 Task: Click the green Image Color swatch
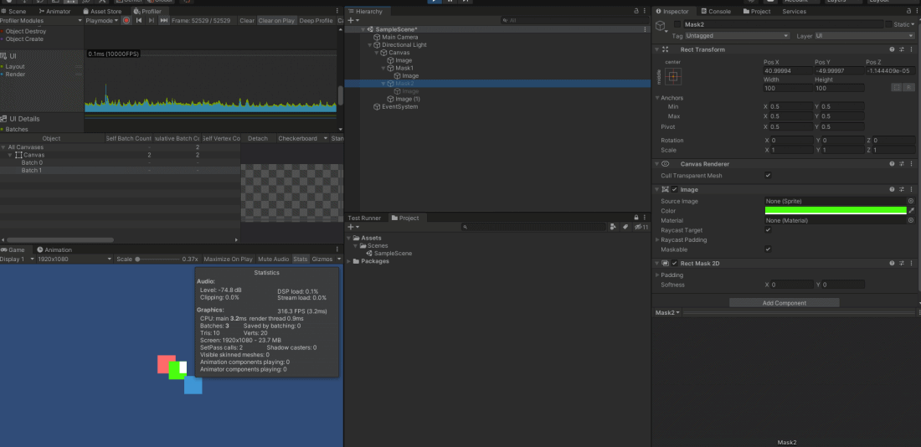(836, 211)
